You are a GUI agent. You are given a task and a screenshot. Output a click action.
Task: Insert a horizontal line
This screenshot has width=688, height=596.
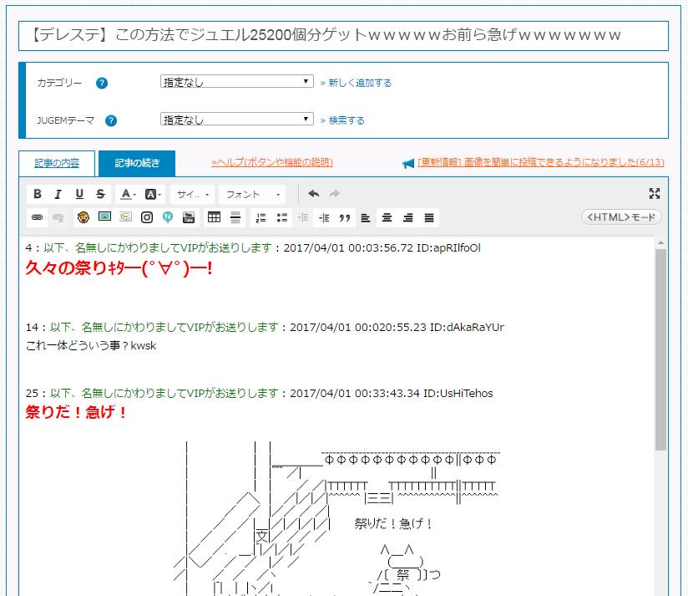(235, 217)
